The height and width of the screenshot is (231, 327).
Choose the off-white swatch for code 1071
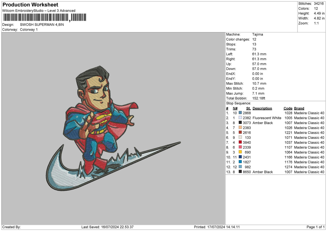tap(240, 138)
